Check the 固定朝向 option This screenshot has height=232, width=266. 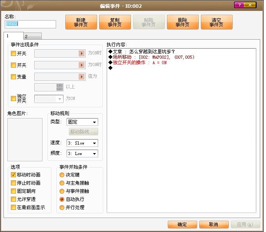point(13,191)
